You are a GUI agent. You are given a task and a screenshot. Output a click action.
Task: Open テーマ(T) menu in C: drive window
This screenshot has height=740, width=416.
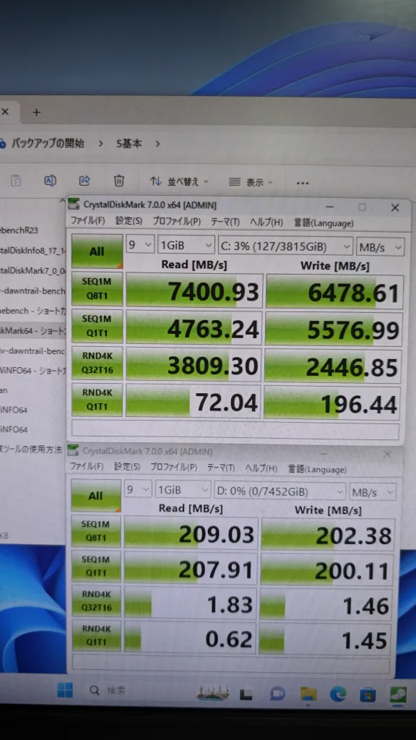225,222
